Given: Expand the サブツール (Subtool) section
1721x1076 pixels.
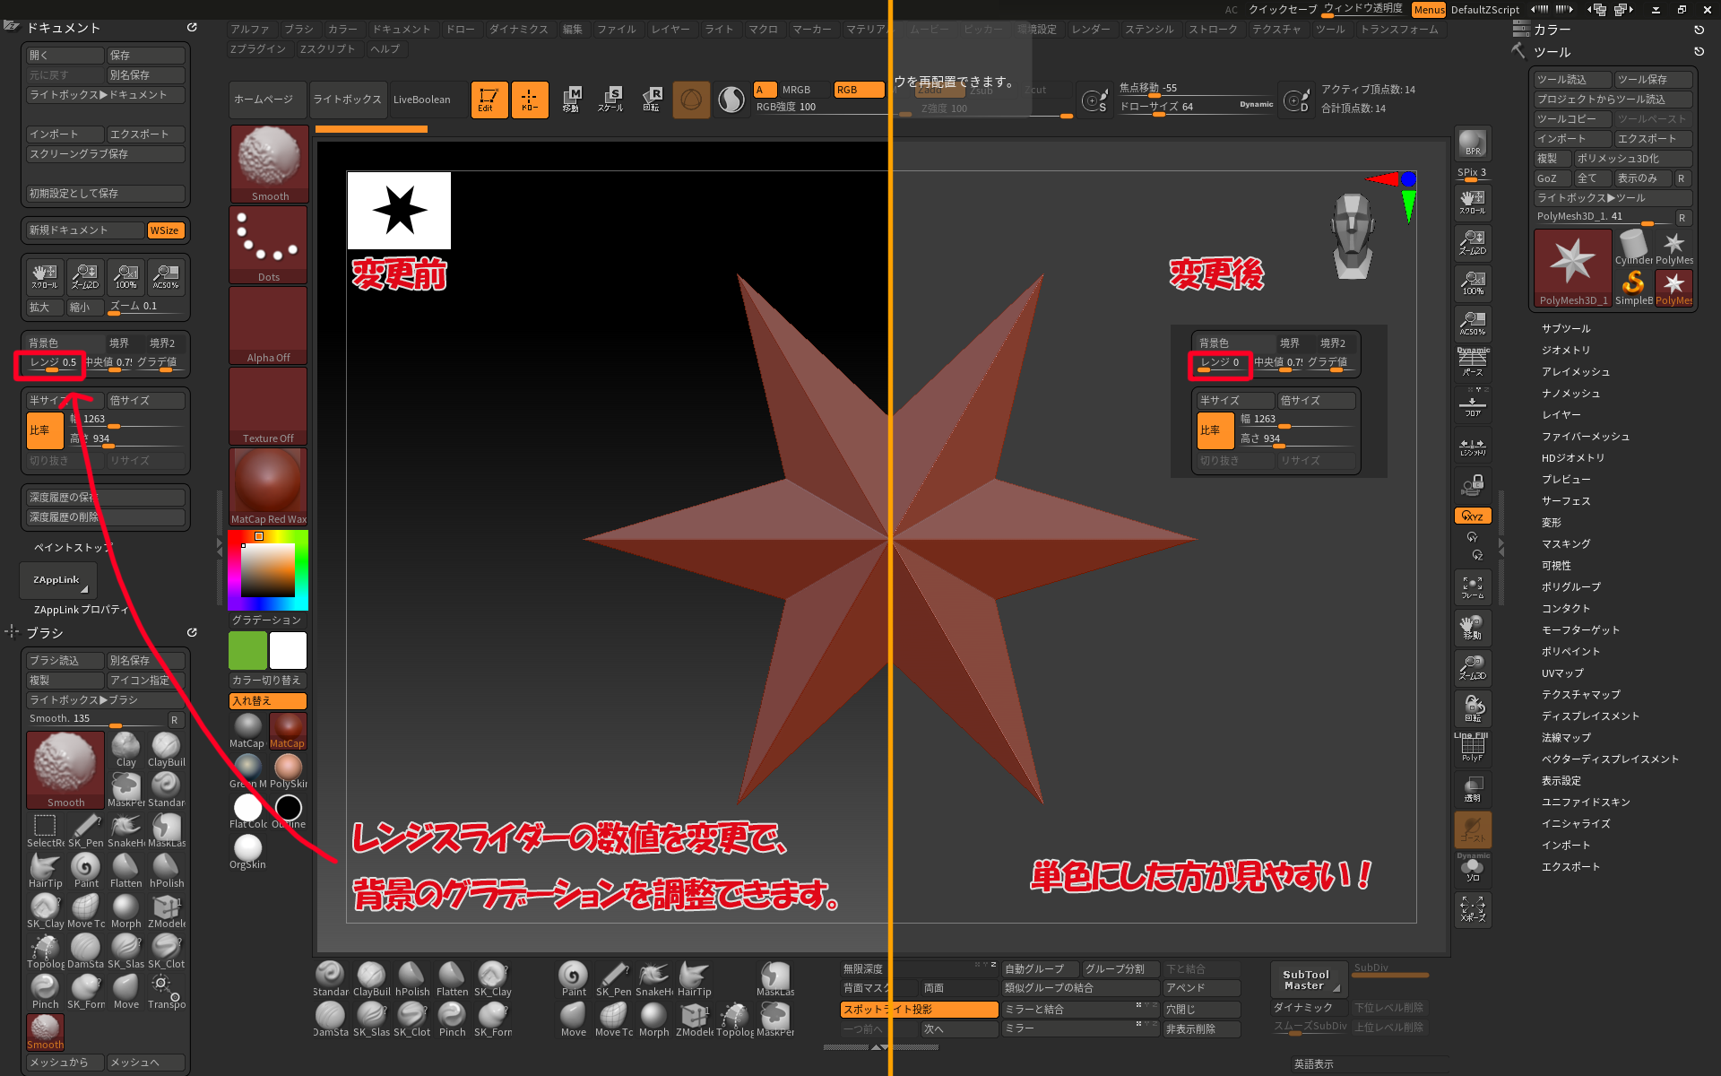Looking at the screenshot, I should pyautogui.click(x=1566, y=329).
